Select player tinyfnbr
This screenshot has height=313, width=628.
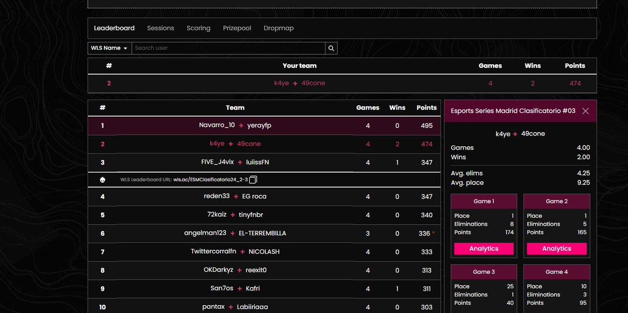point(251,215)
